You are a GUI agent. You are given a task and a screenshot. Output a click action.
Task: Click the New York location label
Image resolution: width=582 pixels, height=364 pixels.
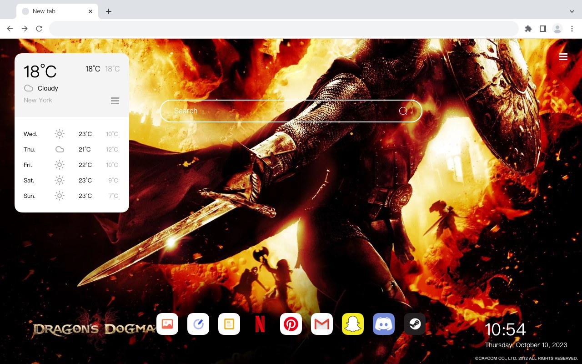pos(38,100)
